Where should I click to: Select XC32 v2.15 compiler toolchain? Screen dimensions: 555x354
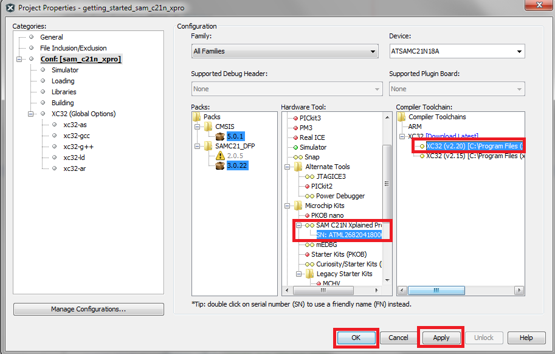tap(472, 156)
